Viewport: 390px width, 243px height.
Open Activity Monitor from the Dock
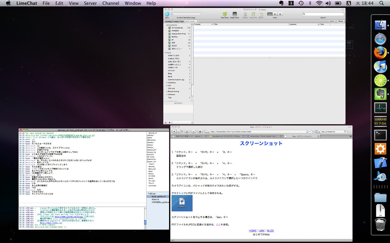380,108
